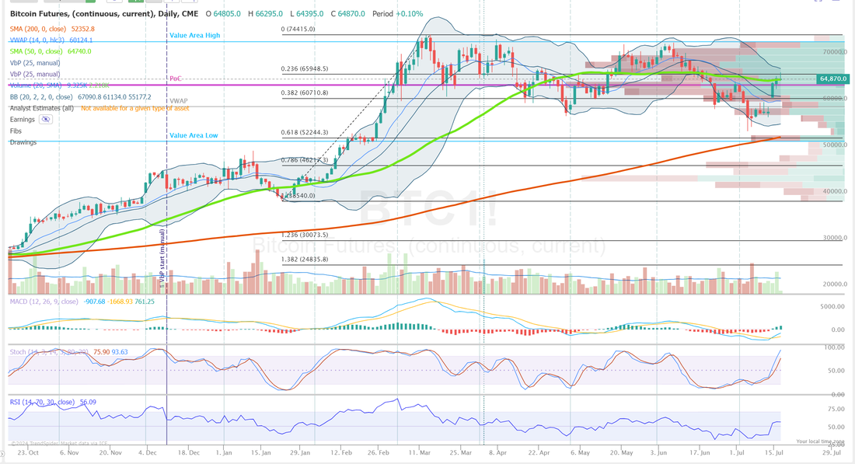Select the Fibonacci 1.236 (30073.5) level label
Image resolution: width=855 pixels, height=464 pixels.
(304, 235)
